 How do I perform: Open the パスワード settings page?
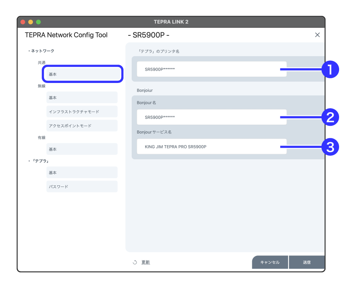coord(82,187)
